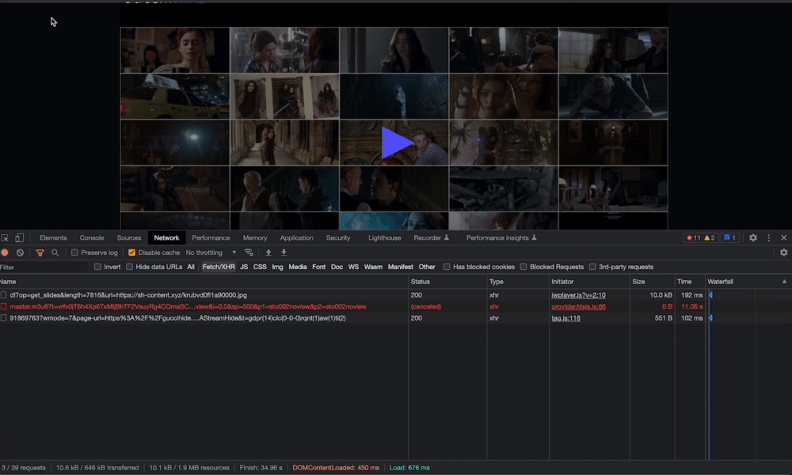Open the Memory tab
The width and height of the screenshot is (792, 475).
(x=254, y=237)
